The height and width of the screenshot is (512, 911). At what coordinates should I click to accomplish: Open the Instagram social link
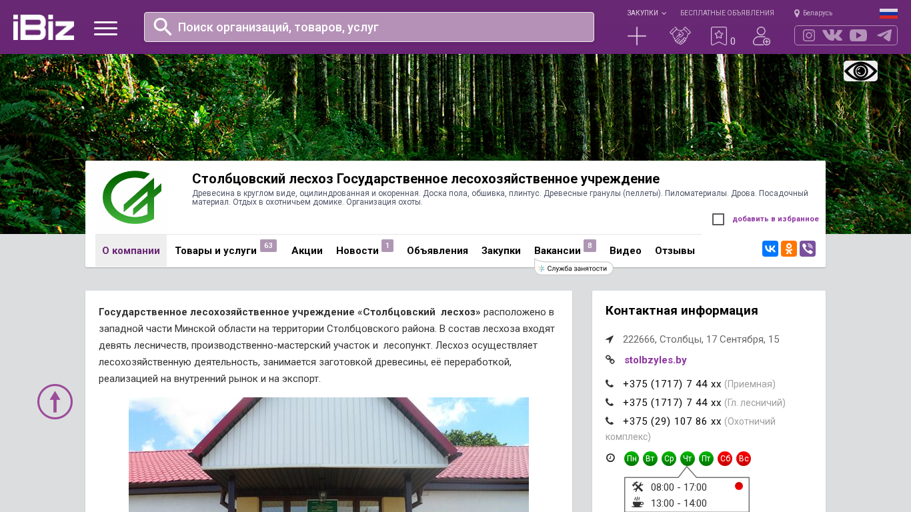pyautogui.click(x=809, y=35)
